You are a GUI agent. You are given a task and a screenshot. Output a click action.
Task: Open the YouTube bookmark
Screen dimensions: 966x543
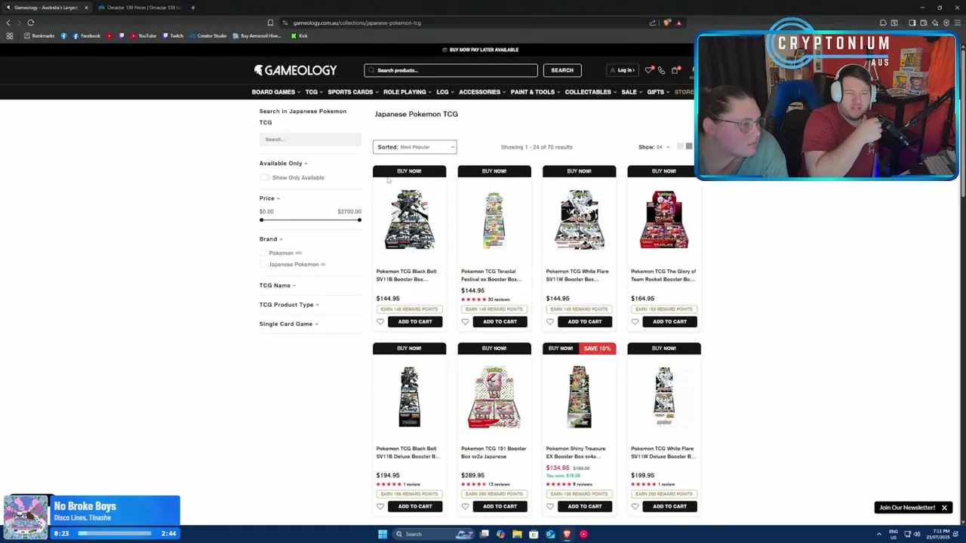[144, 35]
